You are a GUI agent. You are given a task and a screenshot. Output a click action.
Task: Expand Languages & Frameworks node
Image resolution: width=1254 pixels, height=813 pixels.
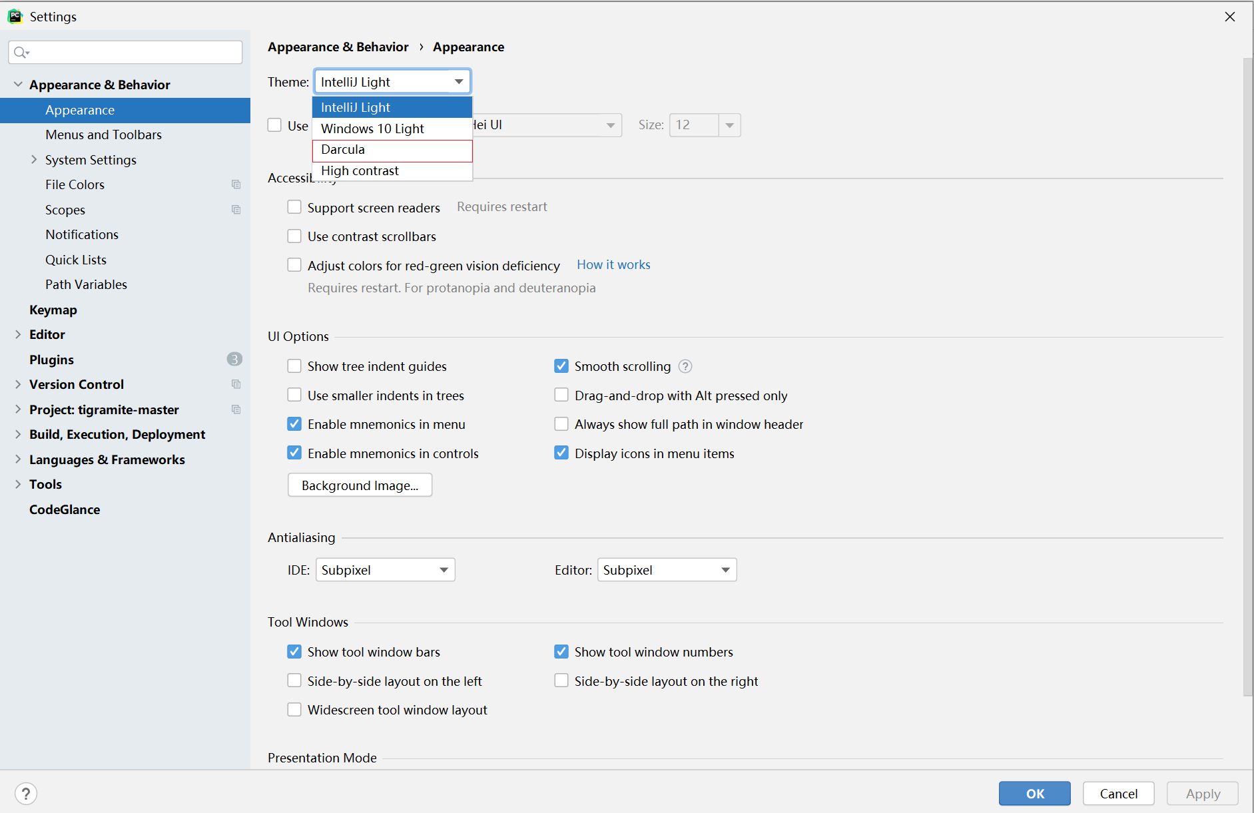click(x=18, y=459)
